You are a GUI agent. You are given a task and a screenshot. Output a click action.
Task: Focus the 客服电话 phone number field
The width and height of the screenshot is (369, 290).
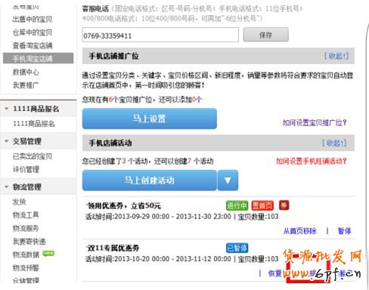pyautogui.click(x=160, y=35)
